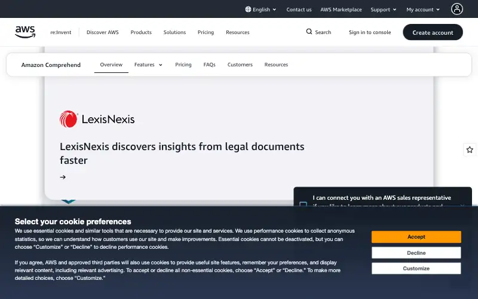Click the LexisNexis logo
This screenshot has width=478, height=299.
click(x=97, y=119)
